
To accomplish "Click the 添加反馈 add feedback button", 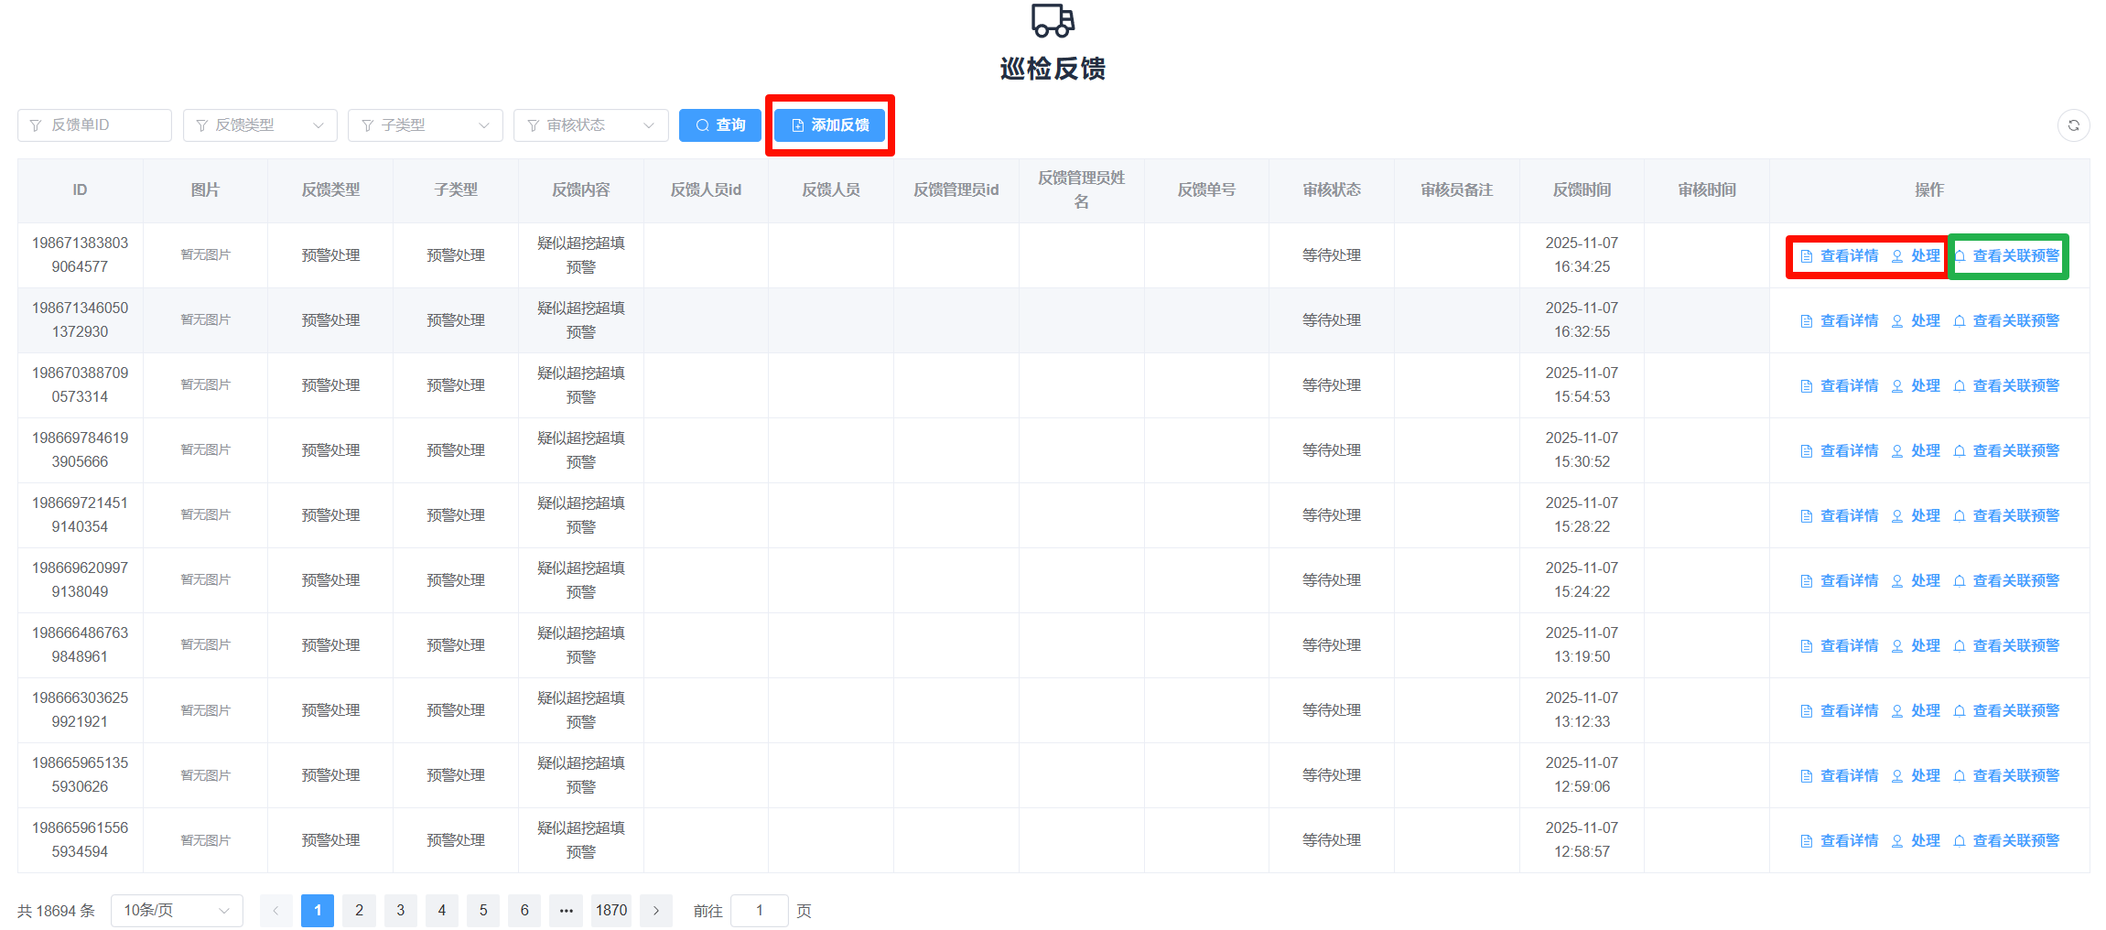I will [830, 125].
